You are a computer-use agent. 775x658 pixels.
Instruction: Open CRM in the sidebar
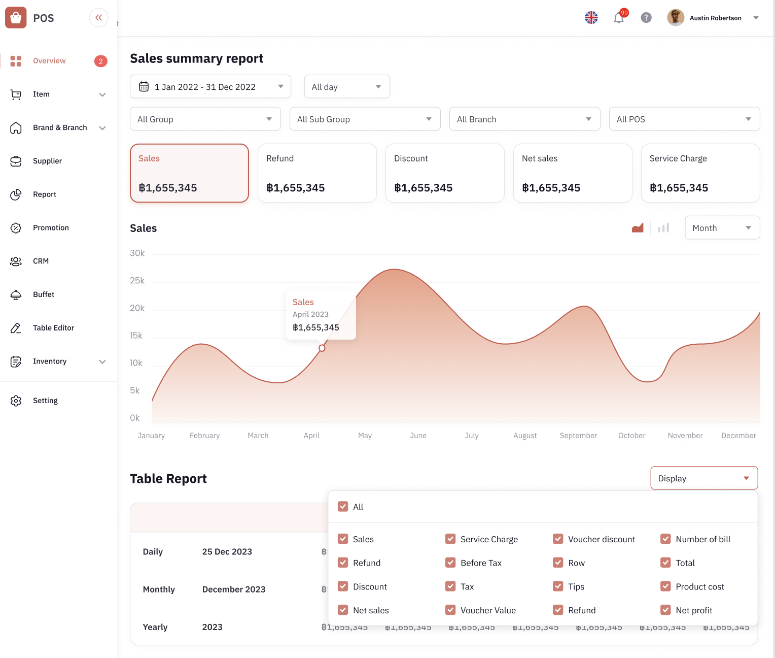[41, 261]
